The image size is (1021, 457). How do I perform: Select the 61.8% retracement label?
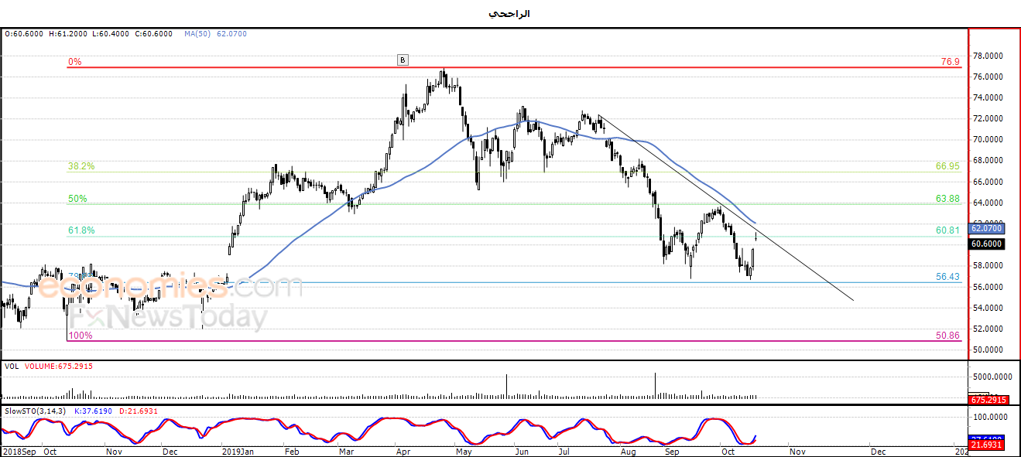point(81,230)
